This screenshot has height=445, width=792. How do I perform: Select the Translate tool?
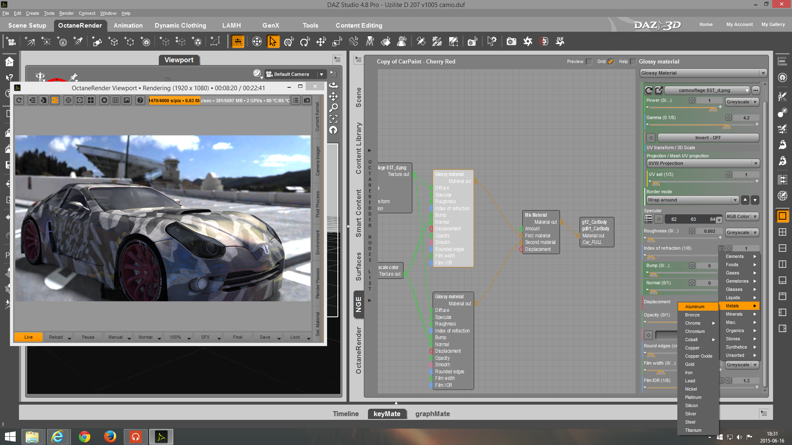[x=321, y=42]
